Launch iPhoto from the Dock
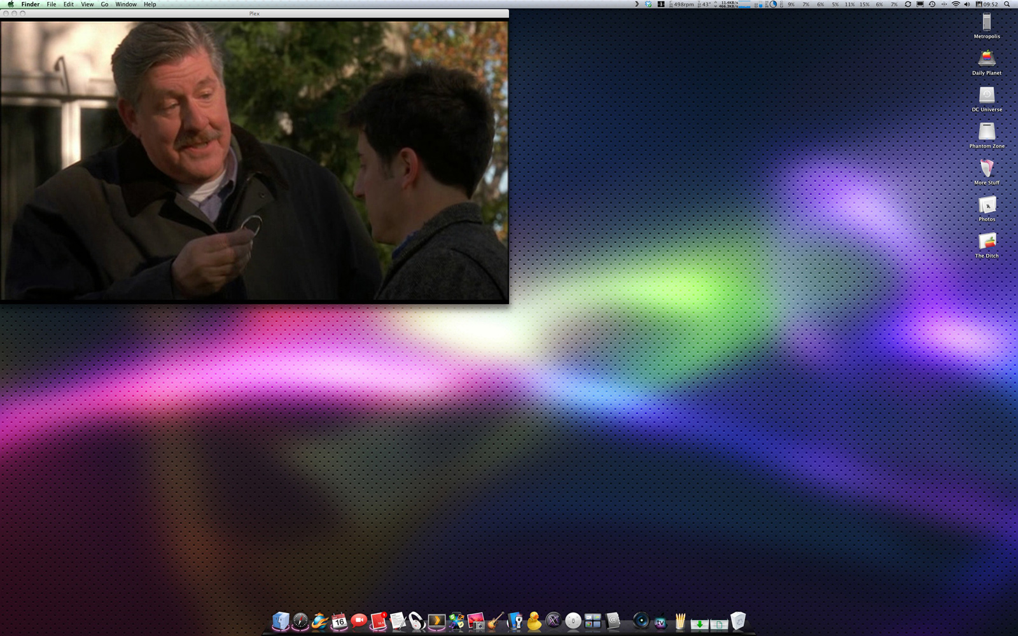This screenshot has width=1018, height=636. coord(476,621)
